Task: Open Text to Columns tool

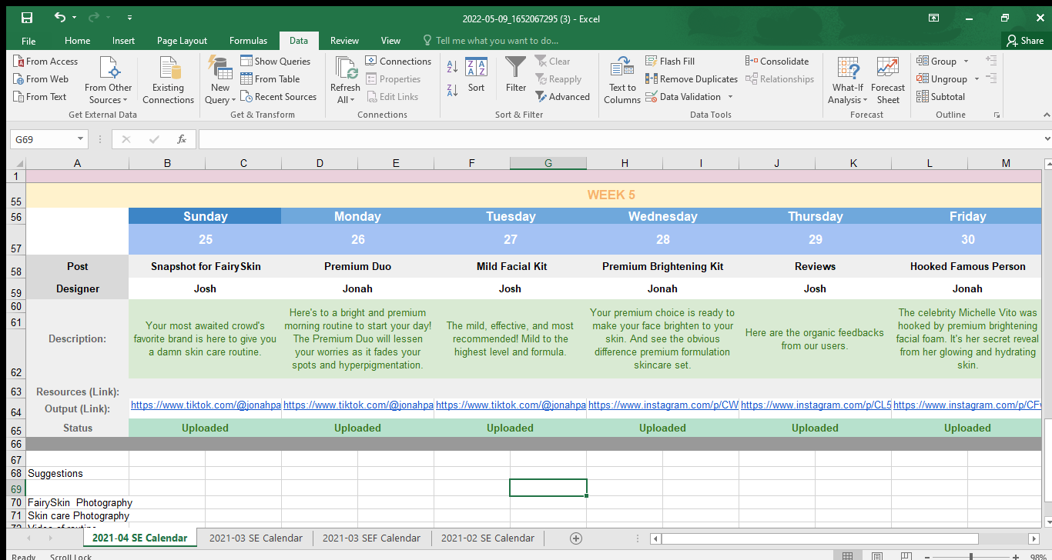Action: [x=621, y=79]
